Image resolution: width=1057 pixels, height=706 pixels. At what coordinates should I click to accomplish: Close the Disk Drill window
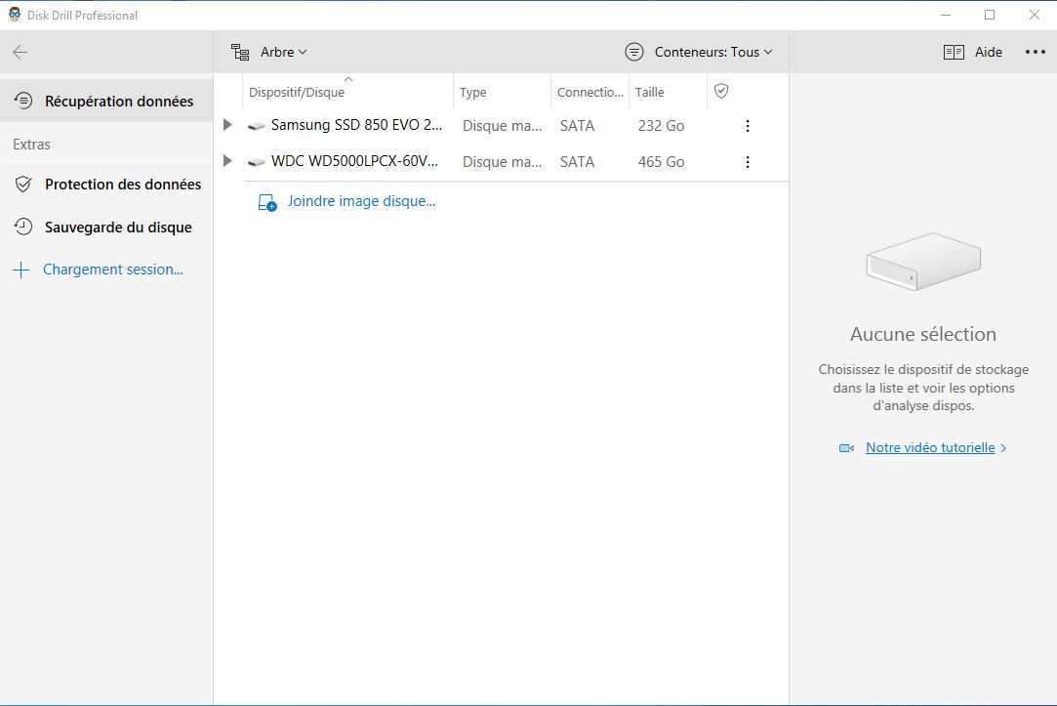[x=1035, y=15]
